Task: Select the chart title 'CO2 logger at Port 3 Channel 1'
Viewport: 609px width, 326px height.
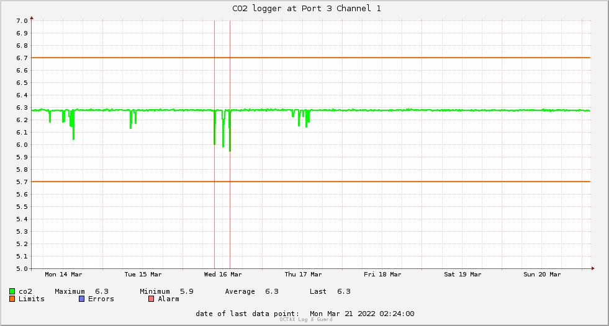Action: 307,9
